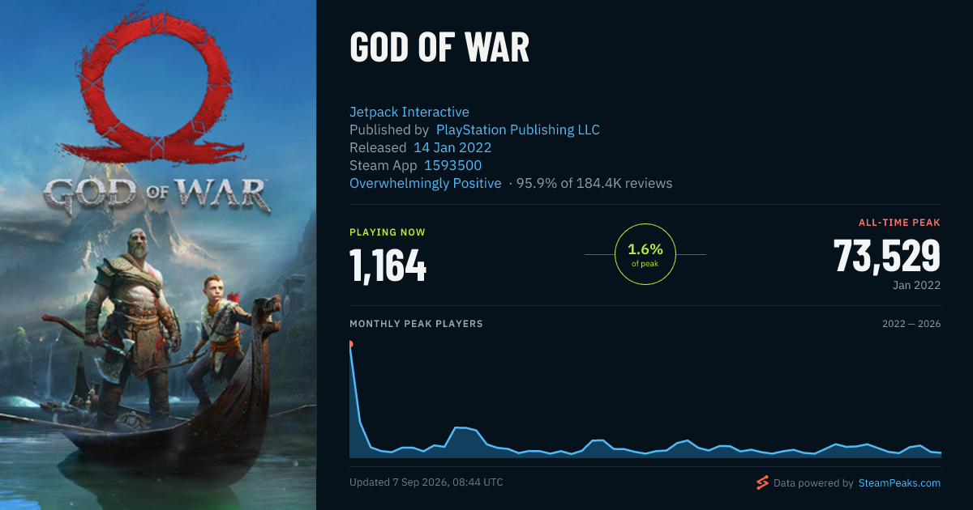Open the SteamPeaks.com link

coord(898,483)
